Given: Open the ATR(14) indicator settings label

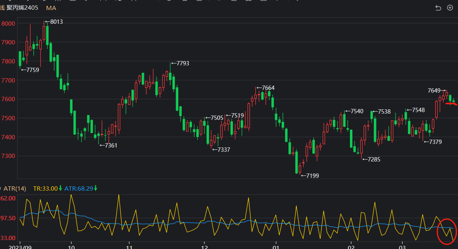Looking at the screenshot, I should click(14, 189).
